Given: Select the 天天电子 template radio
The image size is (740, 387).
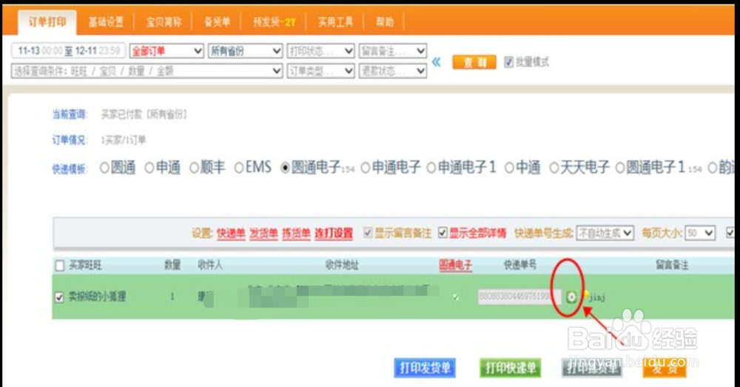Looking at the screenshot, I should pos(554,168).
